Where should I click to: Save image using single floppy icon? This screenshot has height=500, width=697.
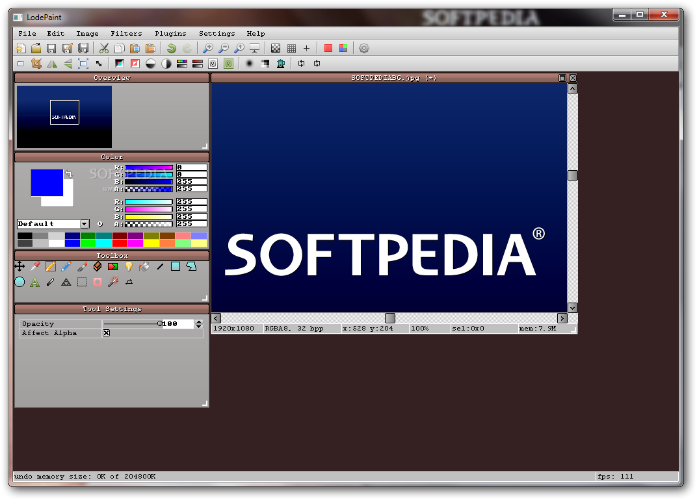(51, 48)
